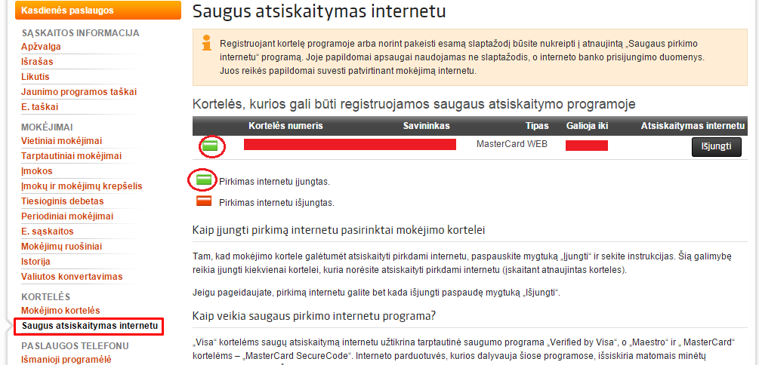
Task: Click the SĄSKAITOS INFORMACIJA section heading
Action: point(80,33)
